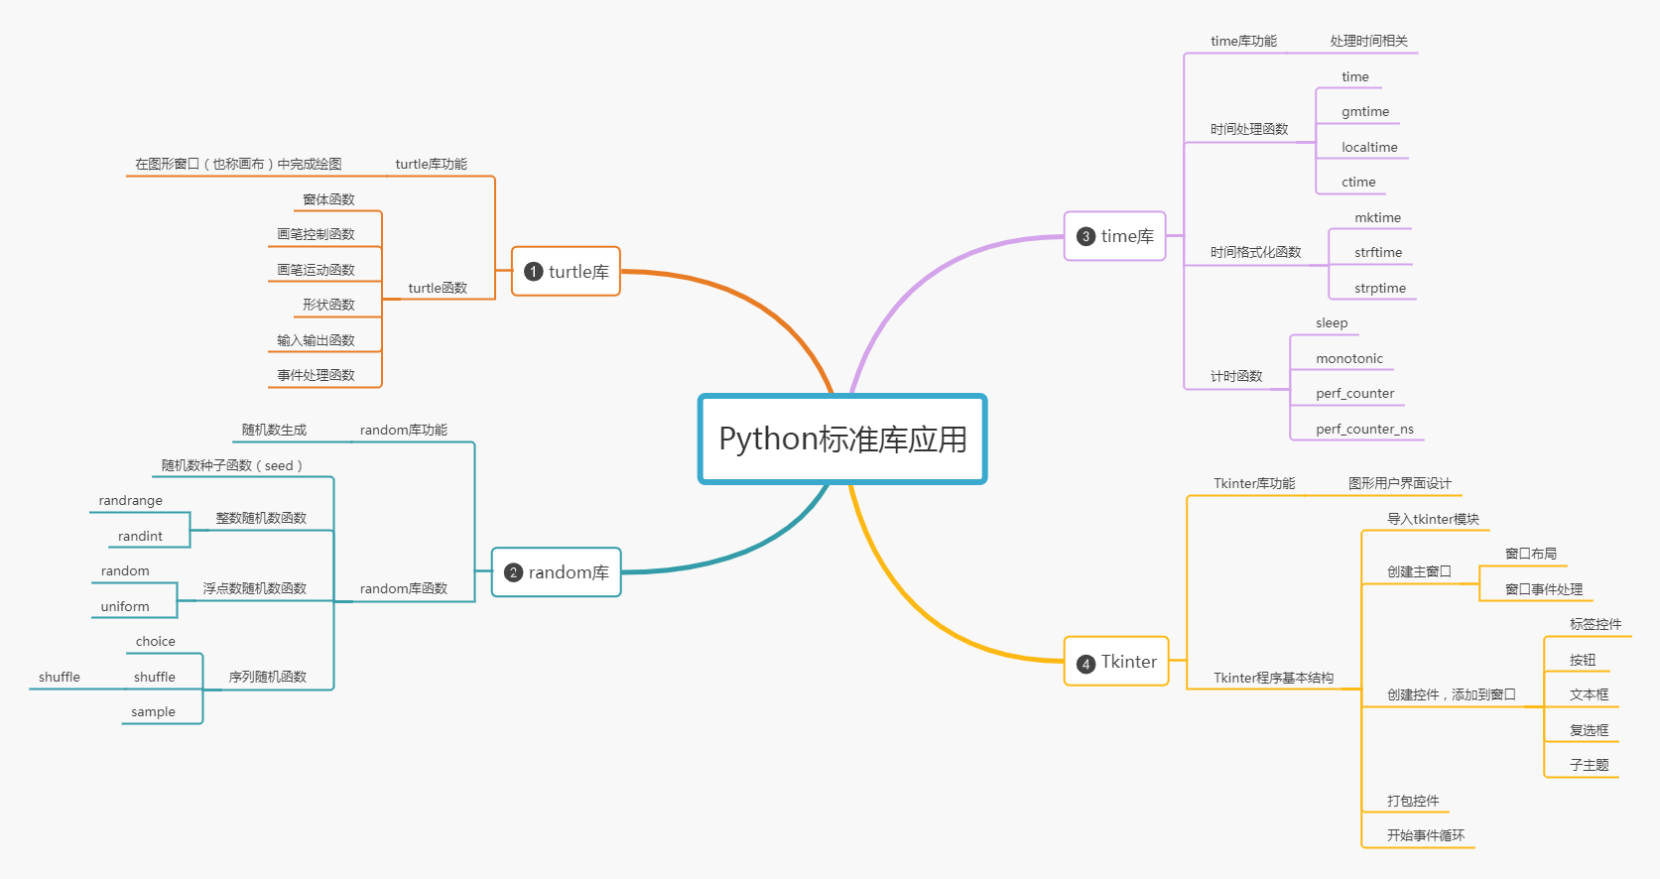Select the turtle库 branch node
The image size is (1660, 879).
tap(566, 272)
